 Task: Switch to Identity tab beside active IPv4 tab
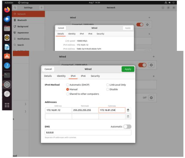click(x=61, y=76)
